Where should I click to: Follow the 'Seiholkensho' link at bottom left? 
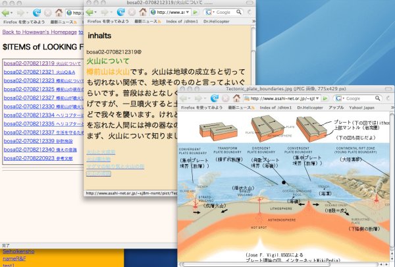pos(18,252)
